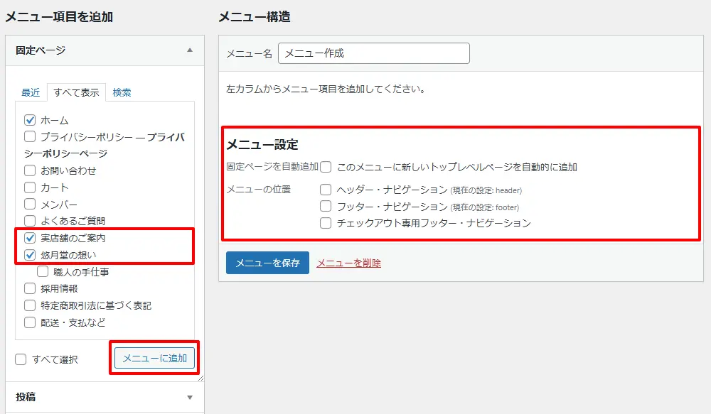Check the プライバシーポリシー page checkbox
Image resolution: width=711 pixels, height=414 pixels.
point(30,137)
